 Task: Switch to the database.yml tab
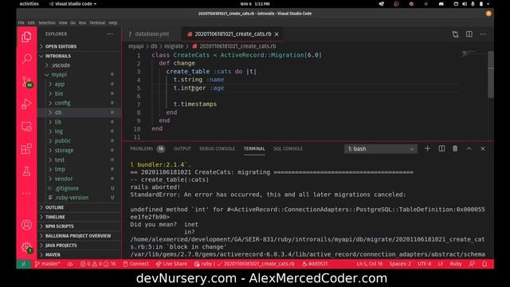[151, 33]
